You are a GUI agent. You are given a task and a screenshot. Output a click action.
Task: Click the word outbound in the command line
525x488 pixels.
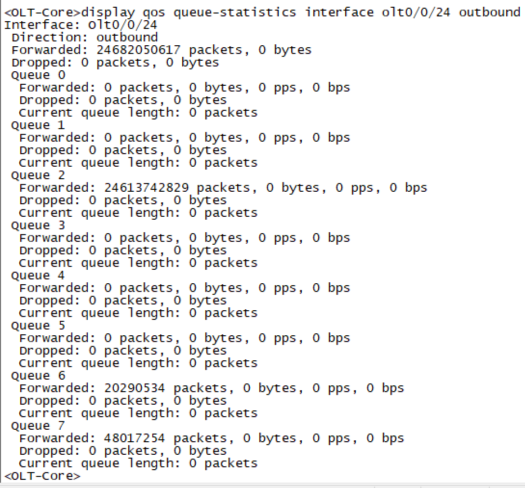(489, 12)
